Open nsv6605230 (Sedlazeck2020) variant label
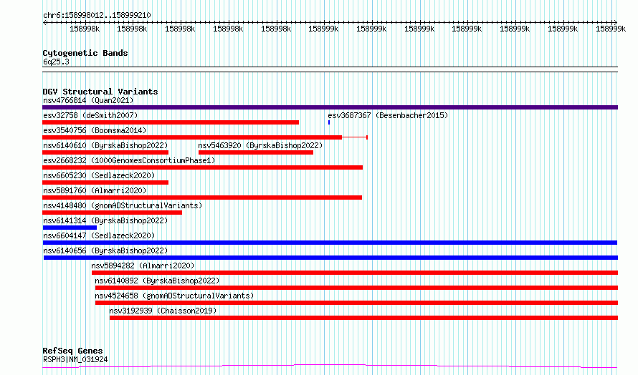 pos(99,175)
